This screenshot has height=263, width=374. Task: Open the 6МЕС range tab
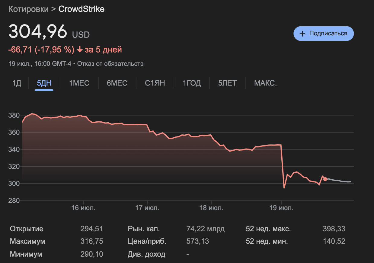click(117, 83)
